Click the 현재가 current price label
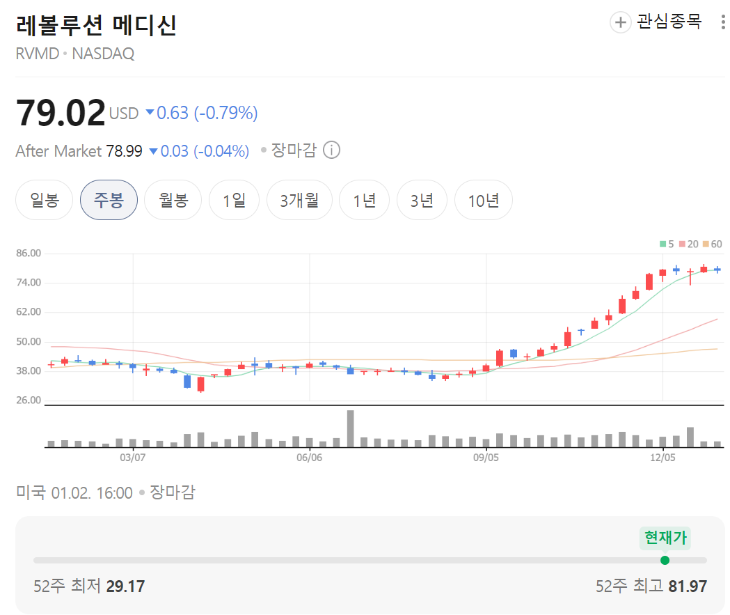Screen dimensions: 730x615 click(665, 538)
